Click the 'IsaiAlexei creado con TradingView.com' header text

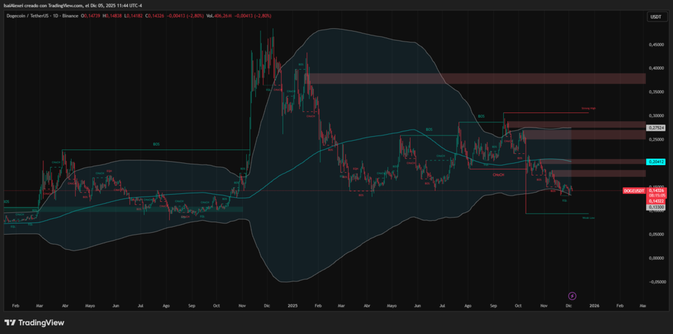coord(43,5)
